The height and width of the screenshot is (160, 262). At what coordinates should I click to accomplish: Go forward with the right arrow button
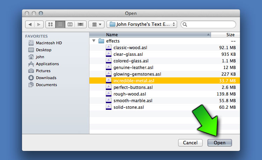point(39,24)
